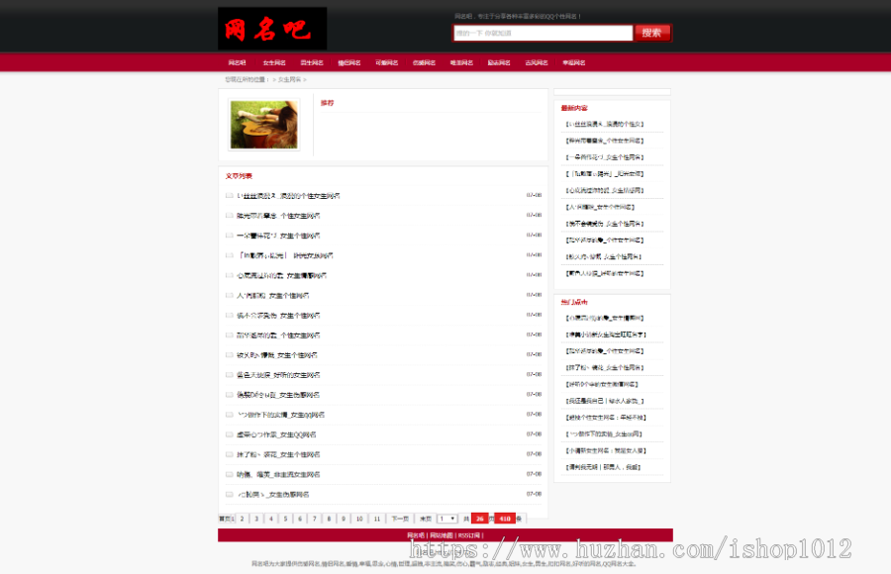Click the red 410 total items indicator
Image resolution: width=891 pixels, height=574 pixels.
point(505,519)
